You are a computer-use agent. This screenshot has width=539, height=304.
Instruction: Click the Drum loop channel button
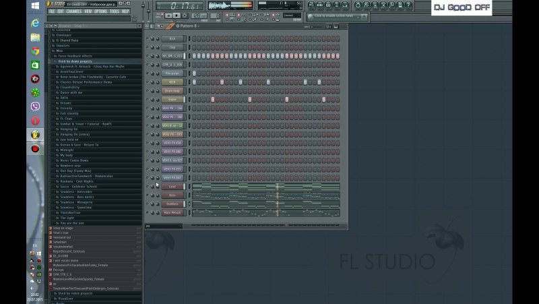[x=174, y=91]
